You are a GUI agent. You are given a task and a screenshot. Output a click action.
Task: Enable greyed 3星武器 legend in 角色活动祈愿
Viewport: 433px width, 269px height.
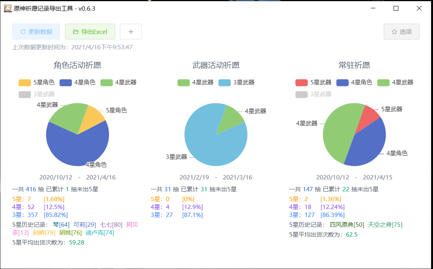36,94
